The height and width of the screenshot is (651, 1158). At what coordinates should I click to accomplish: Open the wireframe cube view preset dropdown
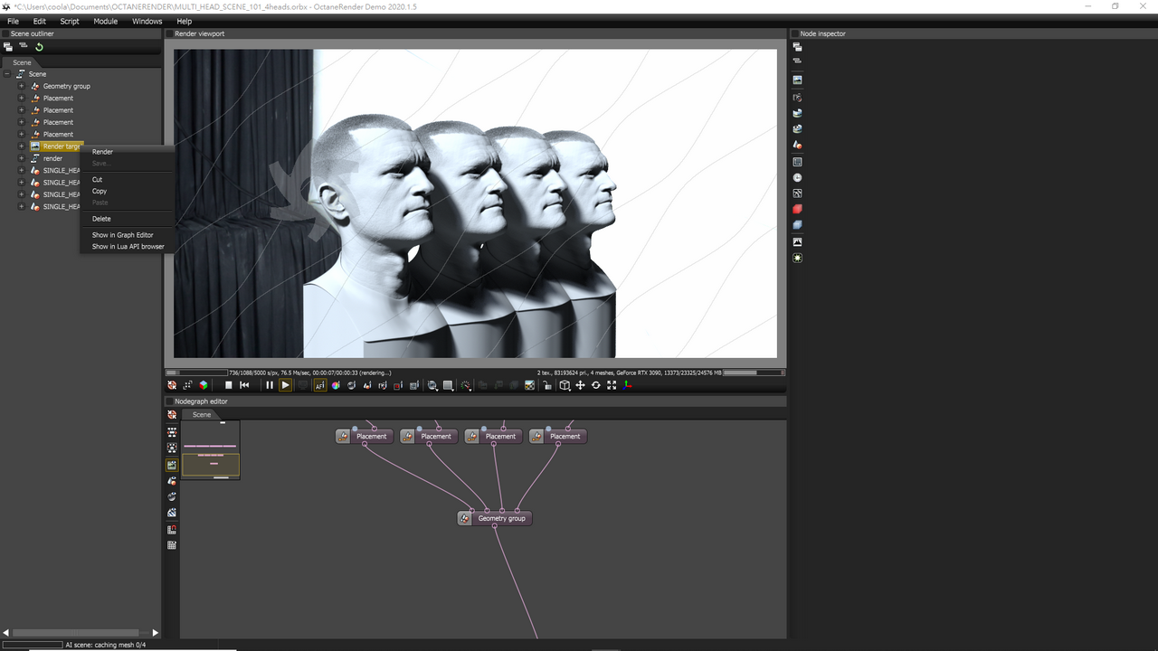click(565, 385)
